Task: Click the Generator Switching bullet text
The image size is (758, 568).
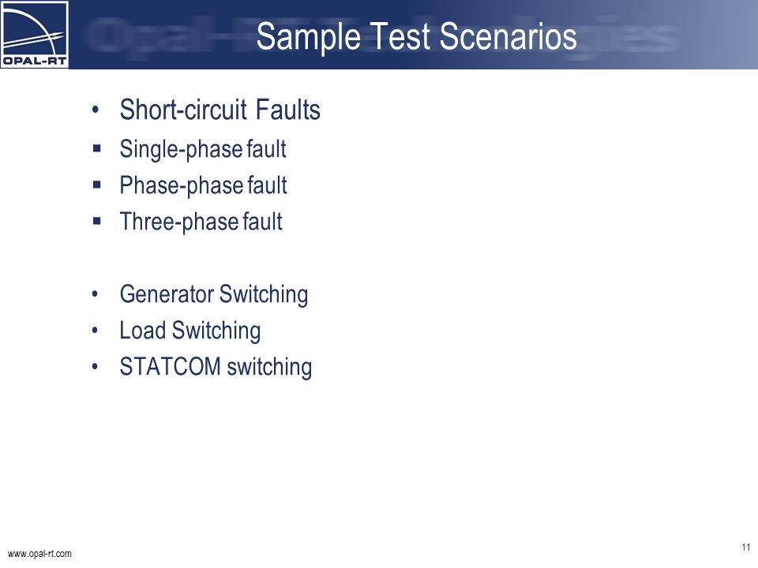Action: point(214,294)
